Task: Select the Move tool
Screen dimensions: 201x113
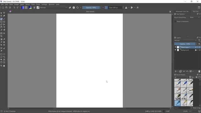Action: (x=4, y=33)
